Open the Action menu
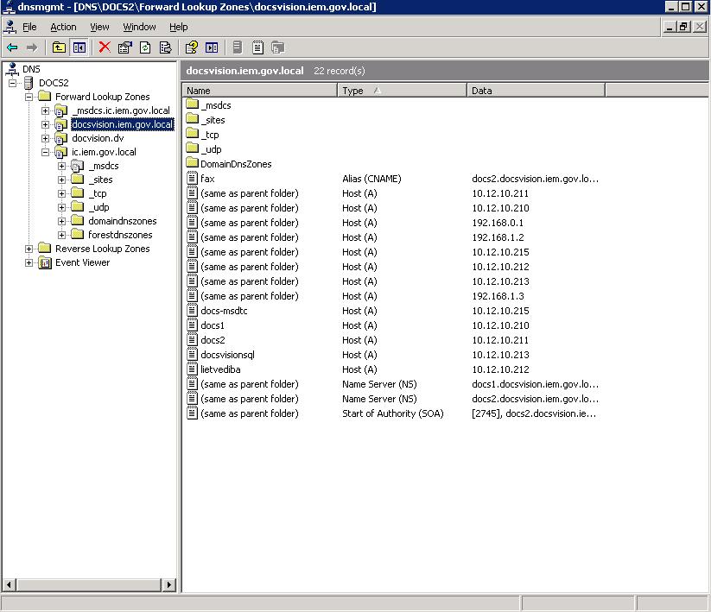 63,27
